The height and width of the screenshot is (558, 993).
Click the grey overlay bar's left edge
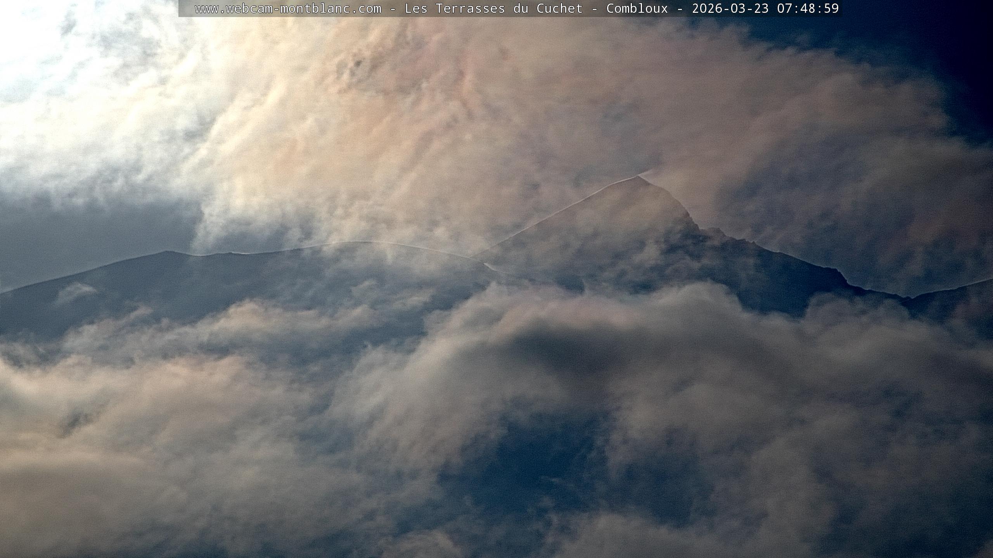coord(180,9)
